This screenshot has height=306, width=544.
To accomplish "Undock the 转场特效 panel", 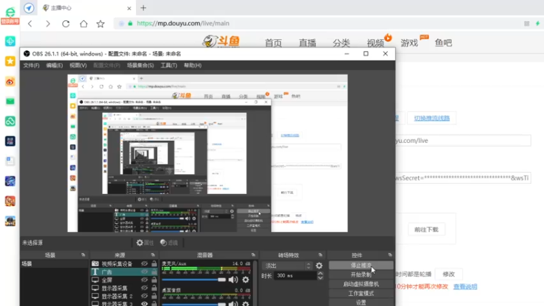I will coord(320,255).
